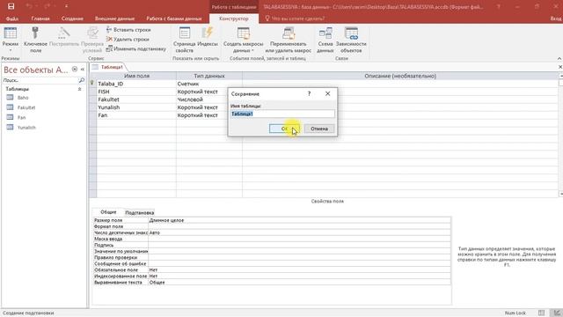Image resolution: width=563 pixels, height=317 pixels.
Task: Click the Обязательное поле value Нет
Action: [x=299, y=270]
